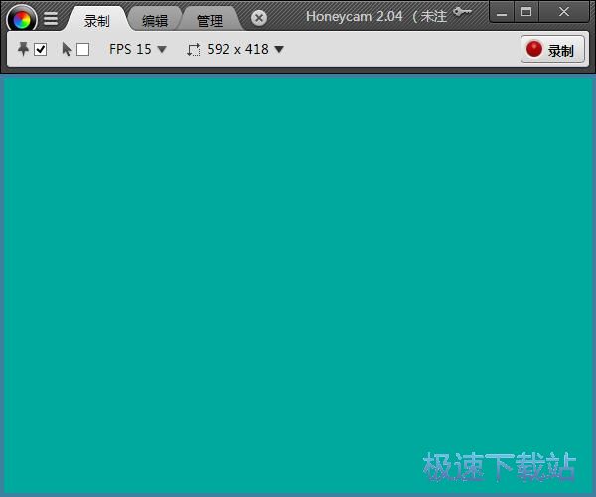Click the Honeycam rainbow logo icon
596x497 pixels.
pyautogui.click(x=22, y=18)
